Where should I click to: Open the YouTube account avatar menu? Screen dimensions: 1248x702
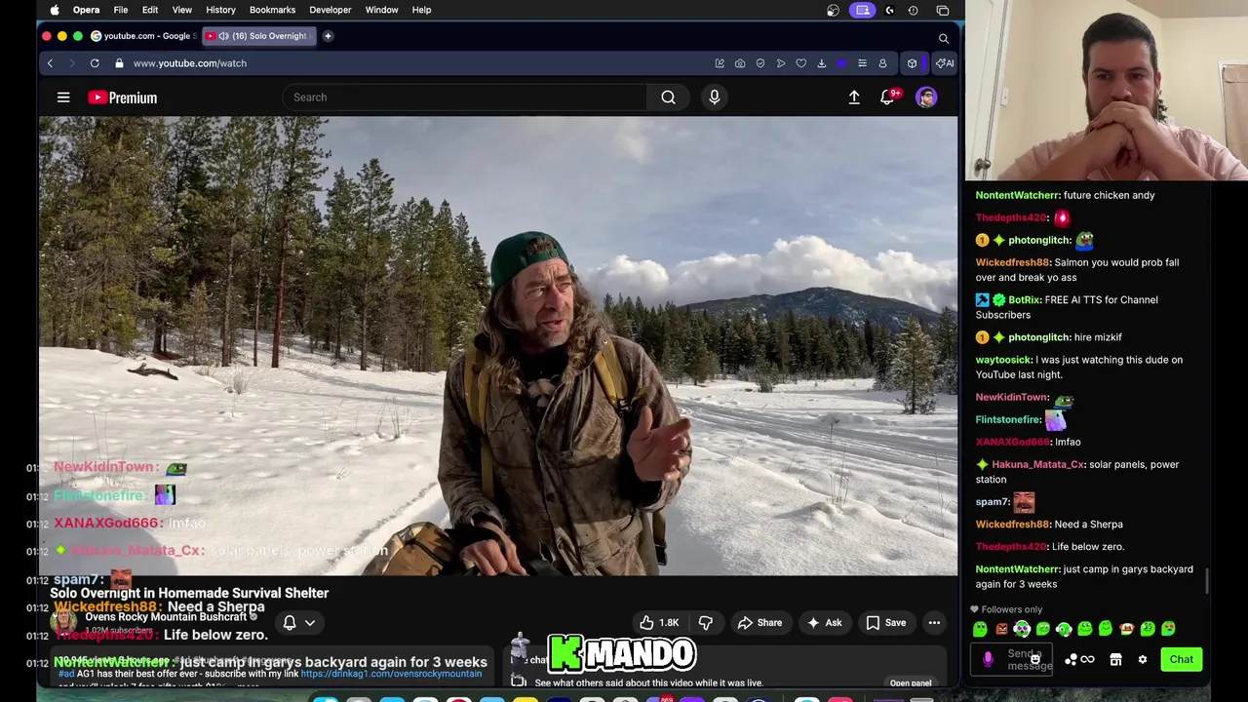point(926,97)
